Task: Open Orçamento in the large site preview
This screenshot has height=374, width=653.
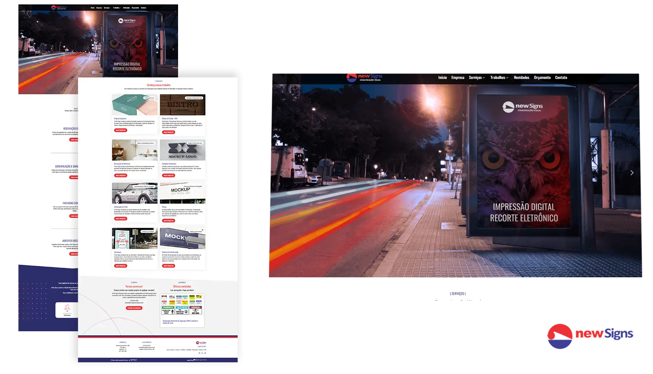Action: pos(542,77)
